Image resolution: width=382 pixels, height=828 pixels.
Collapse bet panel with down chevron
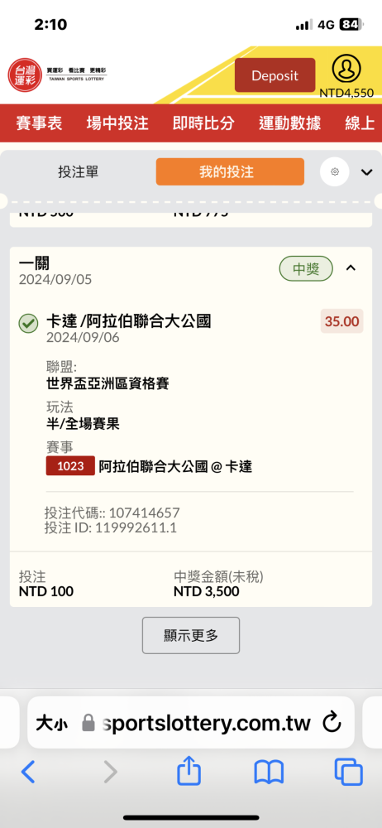366,172
